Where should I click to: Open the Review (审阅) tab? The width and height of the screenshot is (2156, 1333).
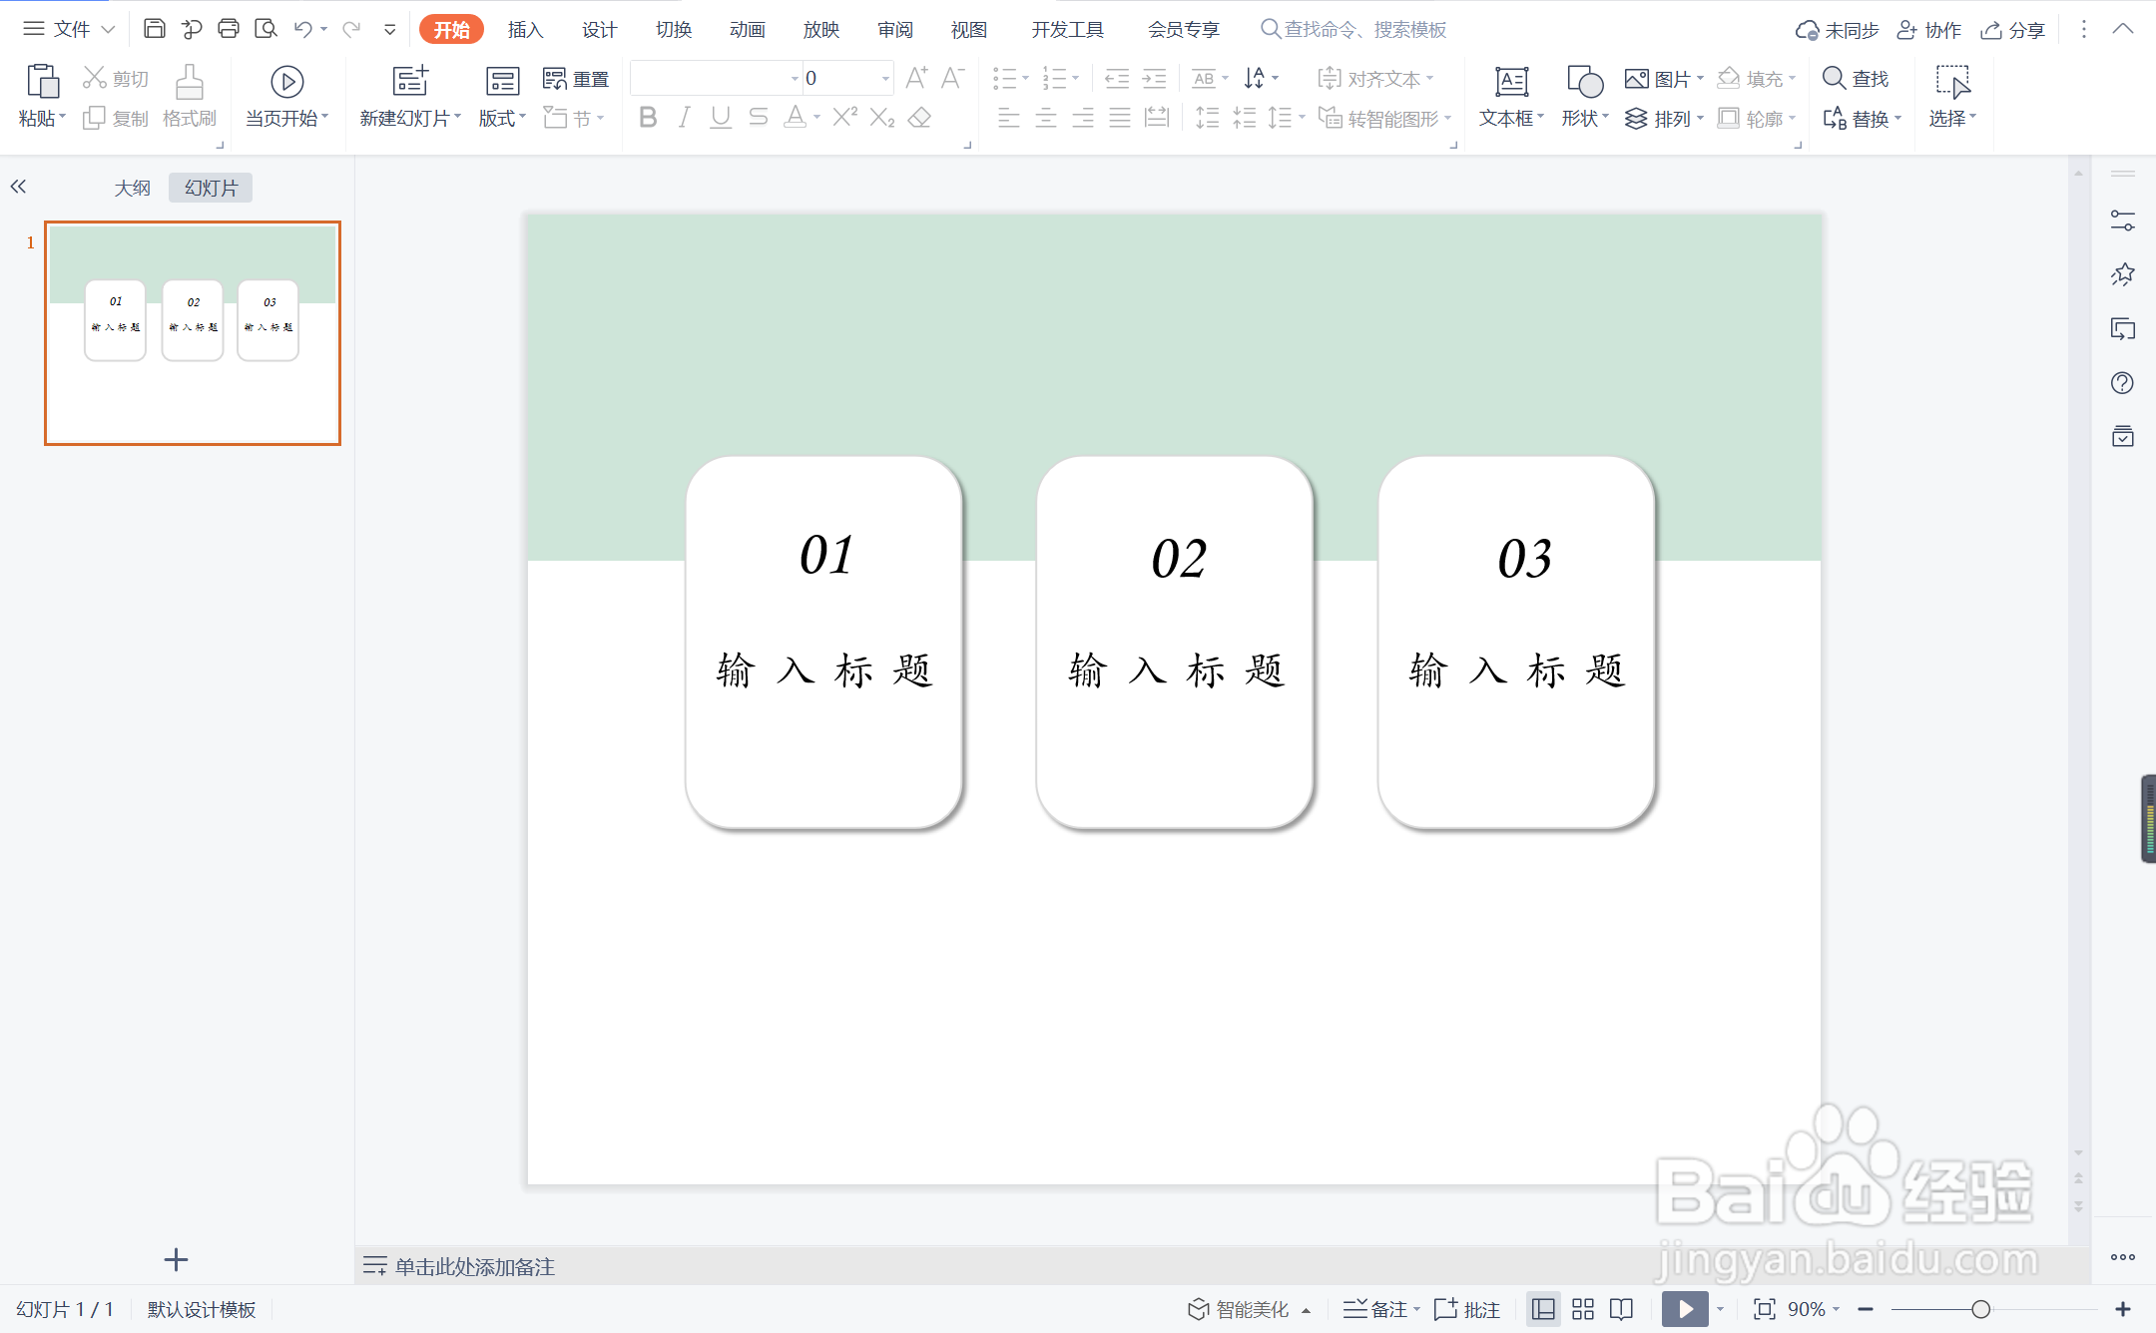(x=894, y=29)
